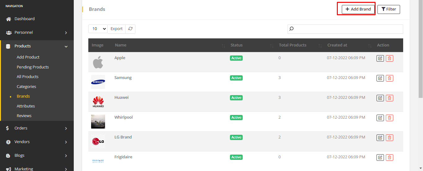Click the Add Brand button
The height and width of the screenshot is (171, 423).
(x=358, y=9)
